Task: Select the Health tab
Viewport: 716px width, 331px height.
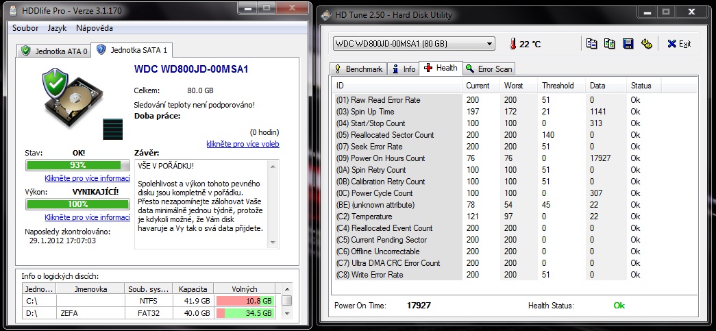Action: pyautogui.click(x=441, y=68)
